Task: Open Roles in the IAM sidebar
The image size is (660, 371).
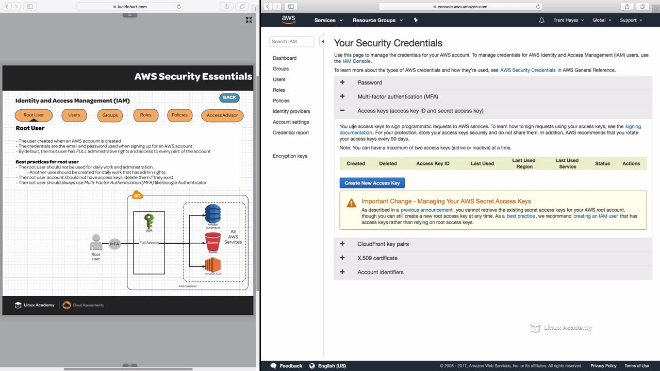Action: (x=279, y=90)
